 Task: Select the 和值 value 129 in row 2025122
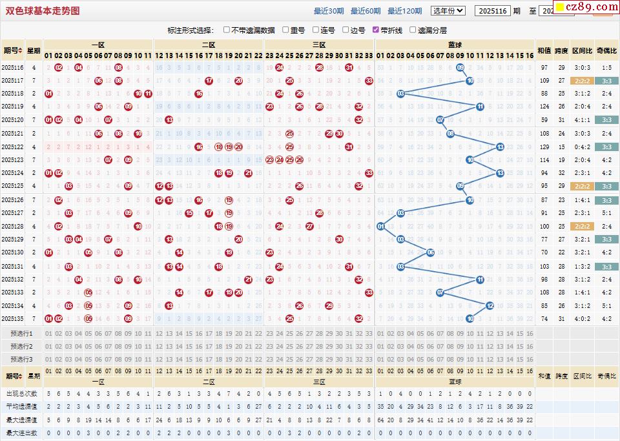click(x=544, y=147)
